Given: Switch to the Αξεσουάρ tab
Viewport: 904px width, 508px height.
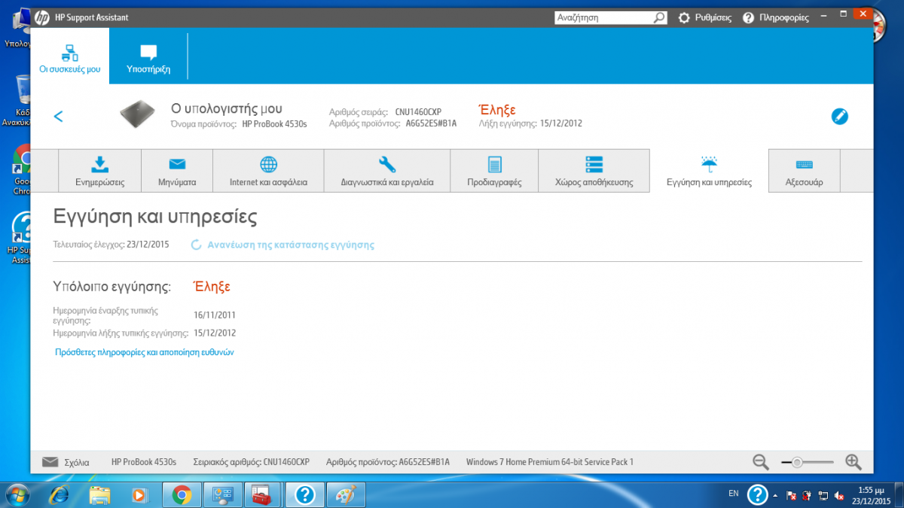Looking at the screenshot, I should click(804, 171).
